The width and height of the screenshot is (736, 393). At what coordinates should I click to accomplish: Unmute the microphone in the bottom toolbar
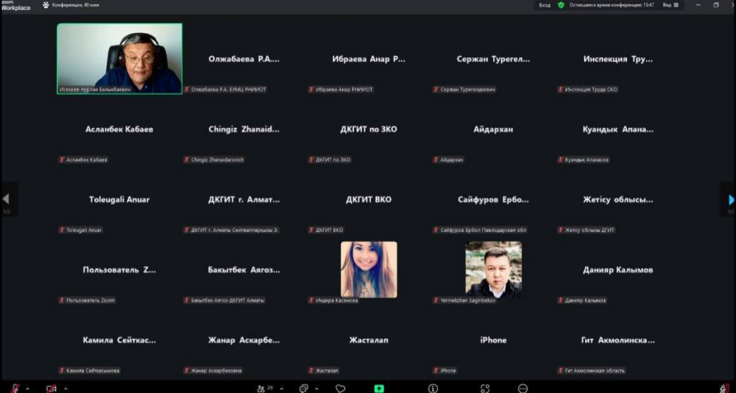(x=15, y=388)
